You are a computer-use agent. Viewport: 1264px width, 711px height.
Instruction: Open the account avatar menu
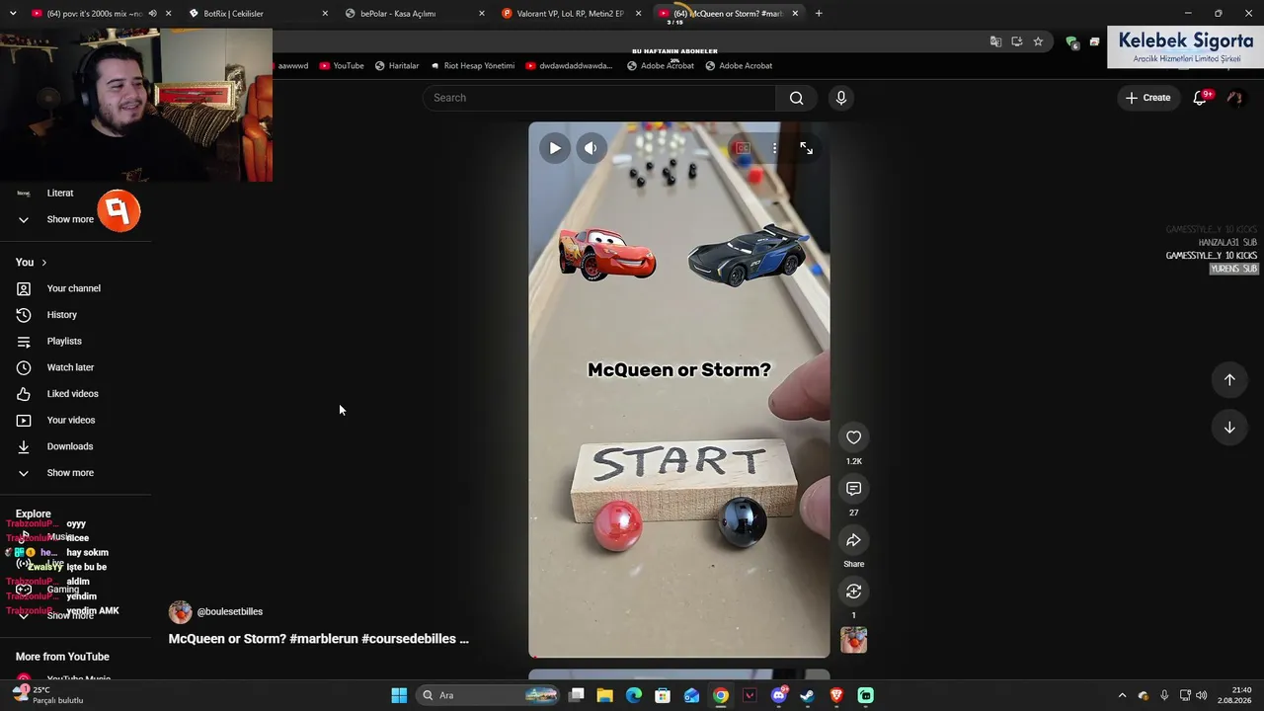point(1234,98)
